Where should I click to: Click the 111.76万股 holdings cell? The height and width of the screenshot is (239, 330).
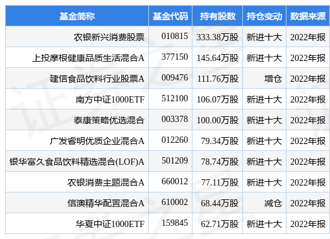click(218, 79)
